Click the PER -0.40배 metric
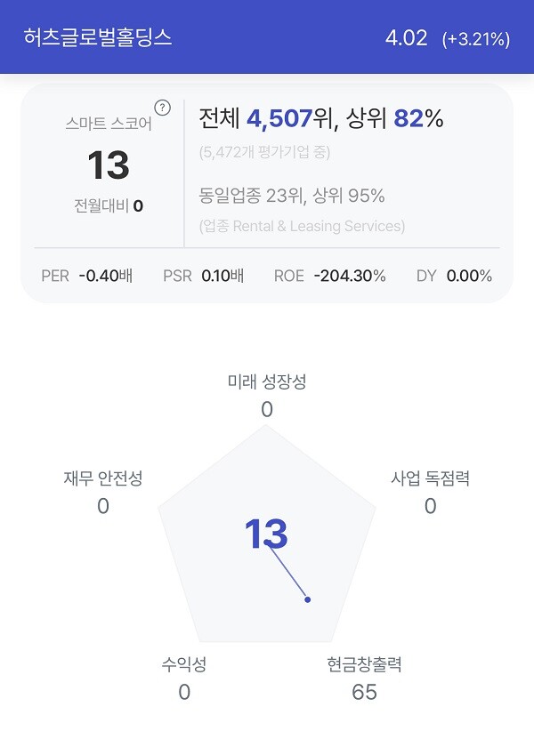Screen dimensions: 534x731 [87, 276]
